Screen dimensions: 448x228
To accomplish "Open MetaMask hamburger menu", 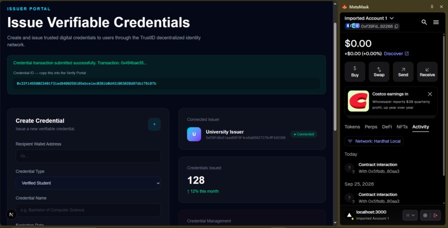I will pyautogui.click(x=436, y=22).
